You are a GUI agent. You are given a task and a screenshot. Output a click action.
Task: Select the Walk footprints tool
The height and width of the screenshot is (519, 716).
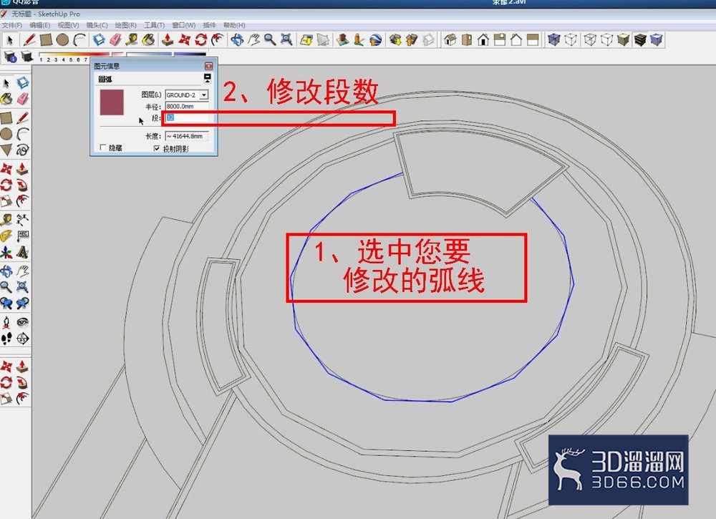click(x=6, y=338)
